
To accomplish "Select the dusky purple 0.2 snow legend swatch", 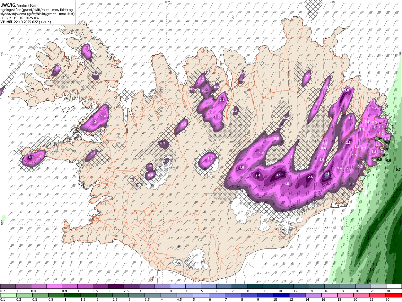I will 8,287.
